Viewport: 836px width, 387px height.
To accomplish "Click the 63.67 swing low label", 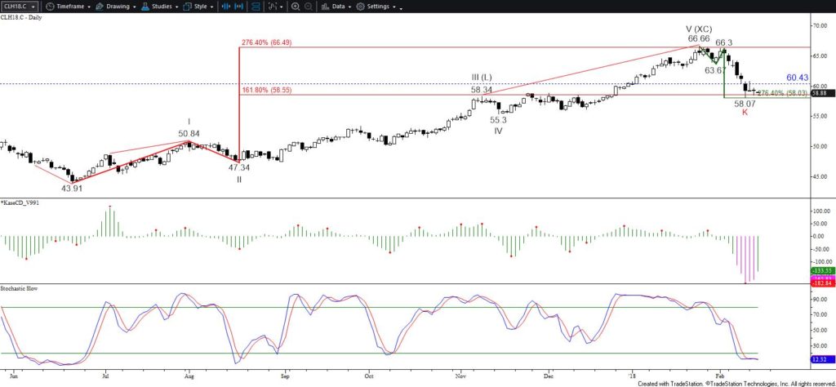I will [x=714, y=70].
